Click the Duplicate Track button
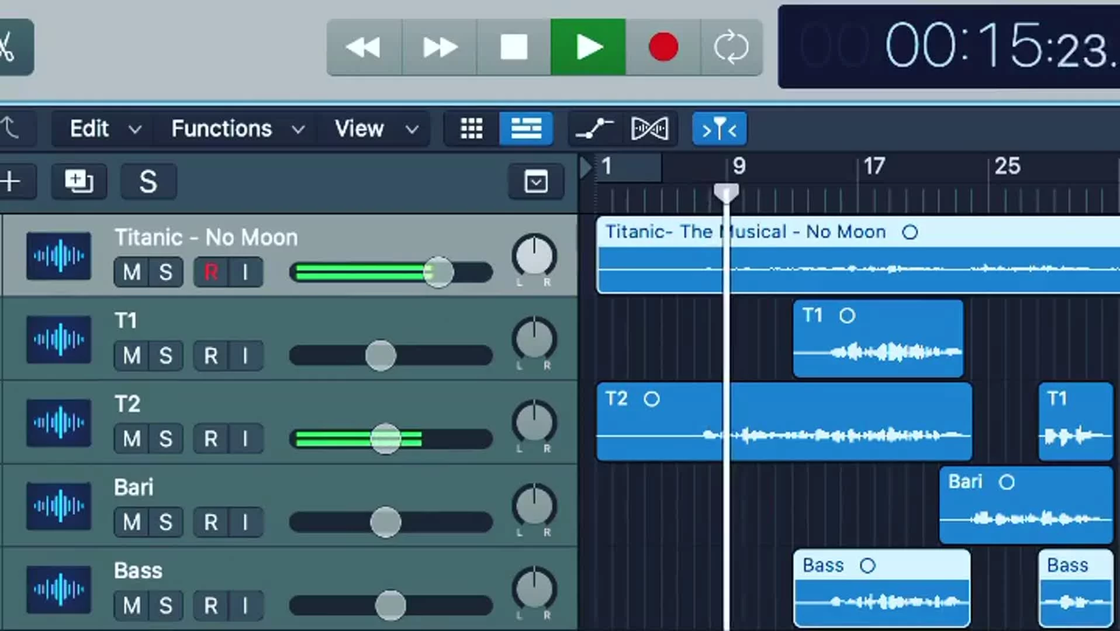 click(79, 181)
